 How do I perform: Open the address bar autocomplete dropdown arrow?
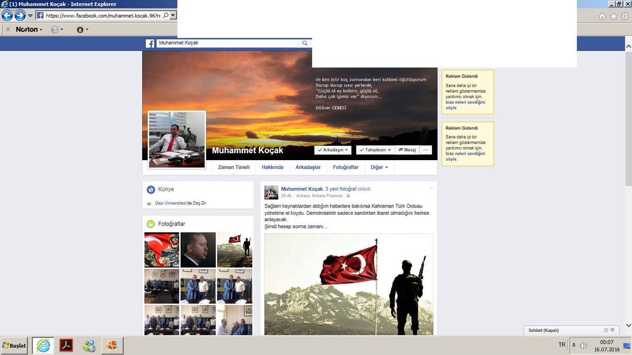pos(173,15)
